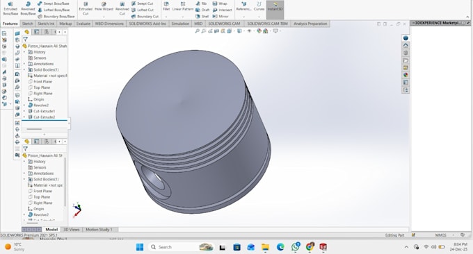The width and height of the screenshot is (473, 254).
Task: Open the Windows Start menu
Action: (140, 247)
